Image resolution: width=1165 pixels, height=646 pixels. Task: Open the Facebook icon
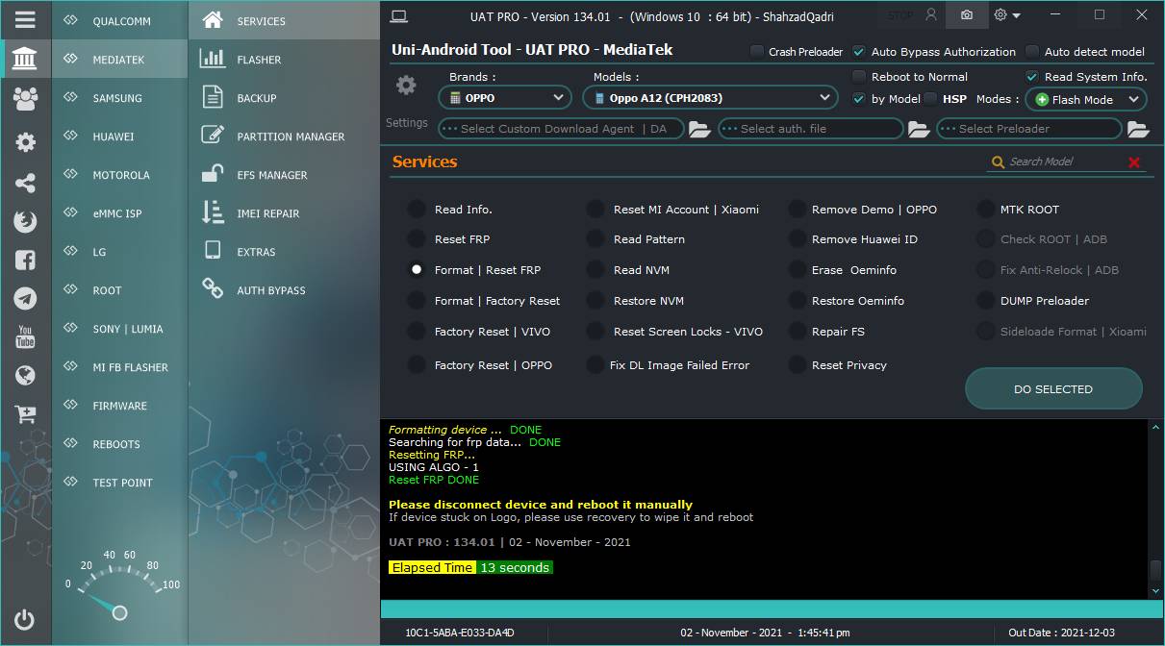[x=26, y=260]
